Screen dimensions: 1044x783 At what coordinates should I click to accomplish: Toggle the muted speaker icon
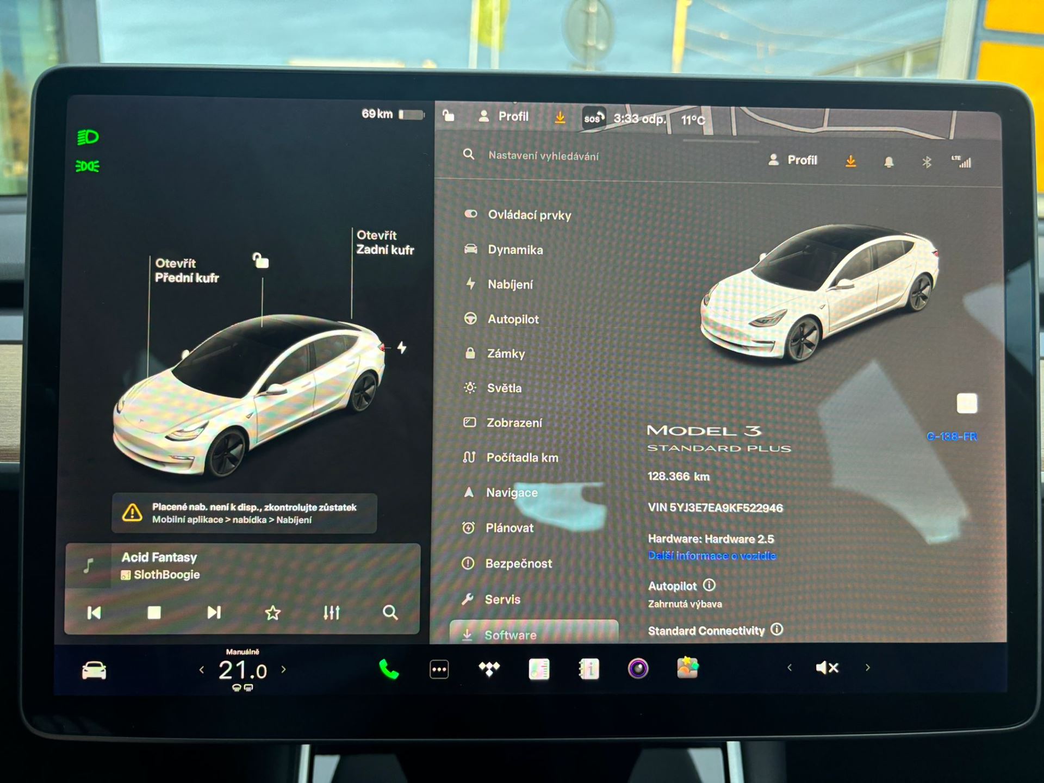click(827, 667)
